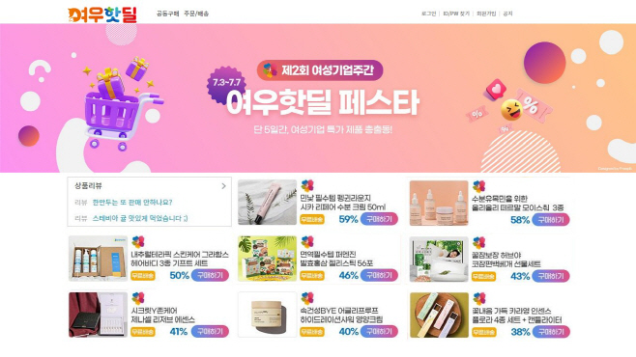Image resolution: width=636 pixels, height=357 pixels.
Task: Open the review 한만두는 또 판매 안하나요?
Action: point(132,203)
